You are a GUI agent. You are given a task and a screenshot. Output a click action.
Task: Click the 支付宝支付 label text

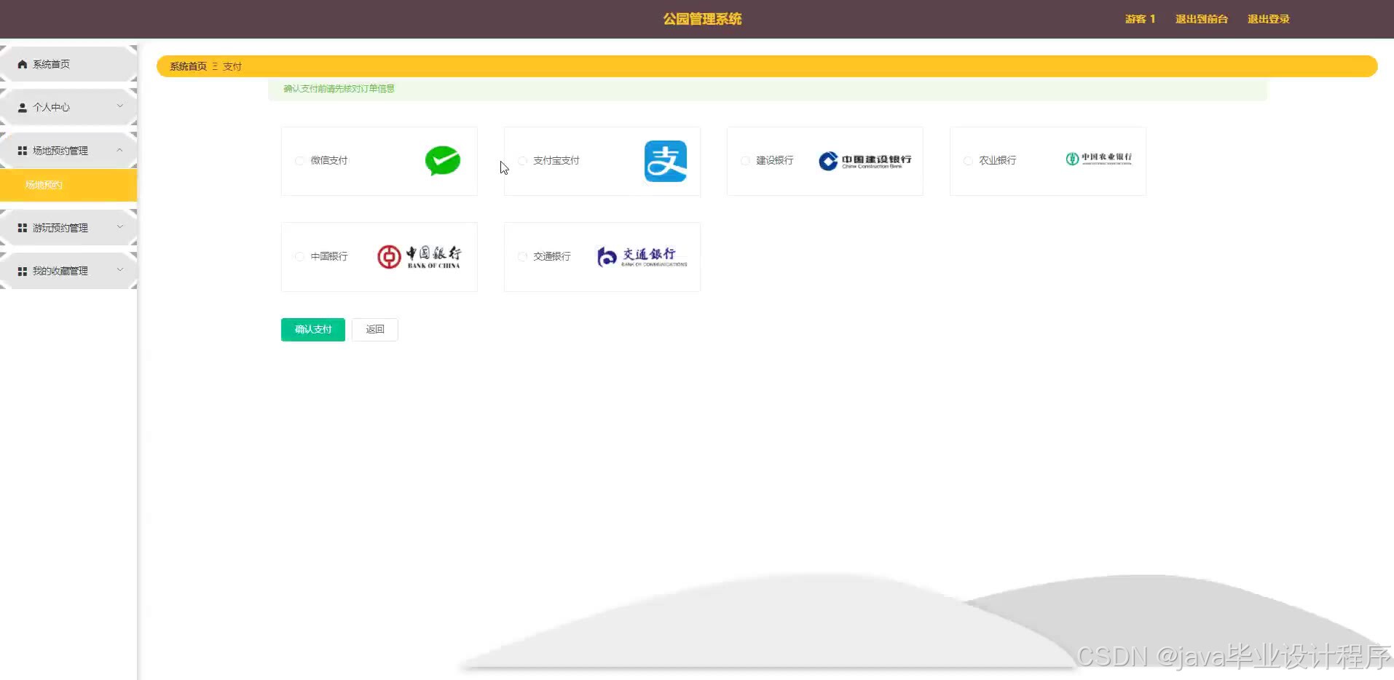tap(556, 161)
